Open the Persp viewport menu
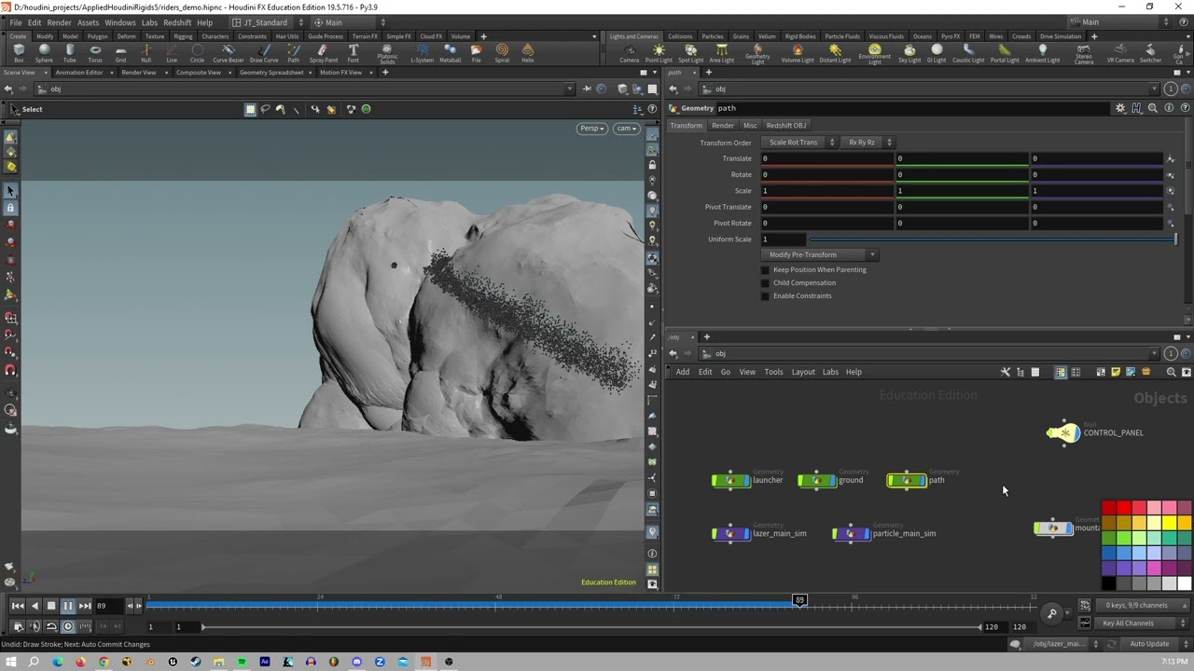This screenshot has width=1194, height=671. coord(591,129)
